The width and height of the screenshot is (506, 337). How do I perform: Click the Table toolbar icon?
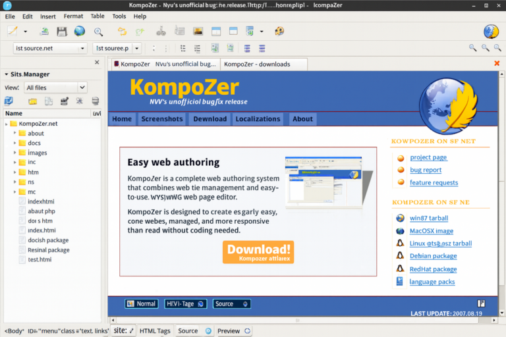pos(216,32)
